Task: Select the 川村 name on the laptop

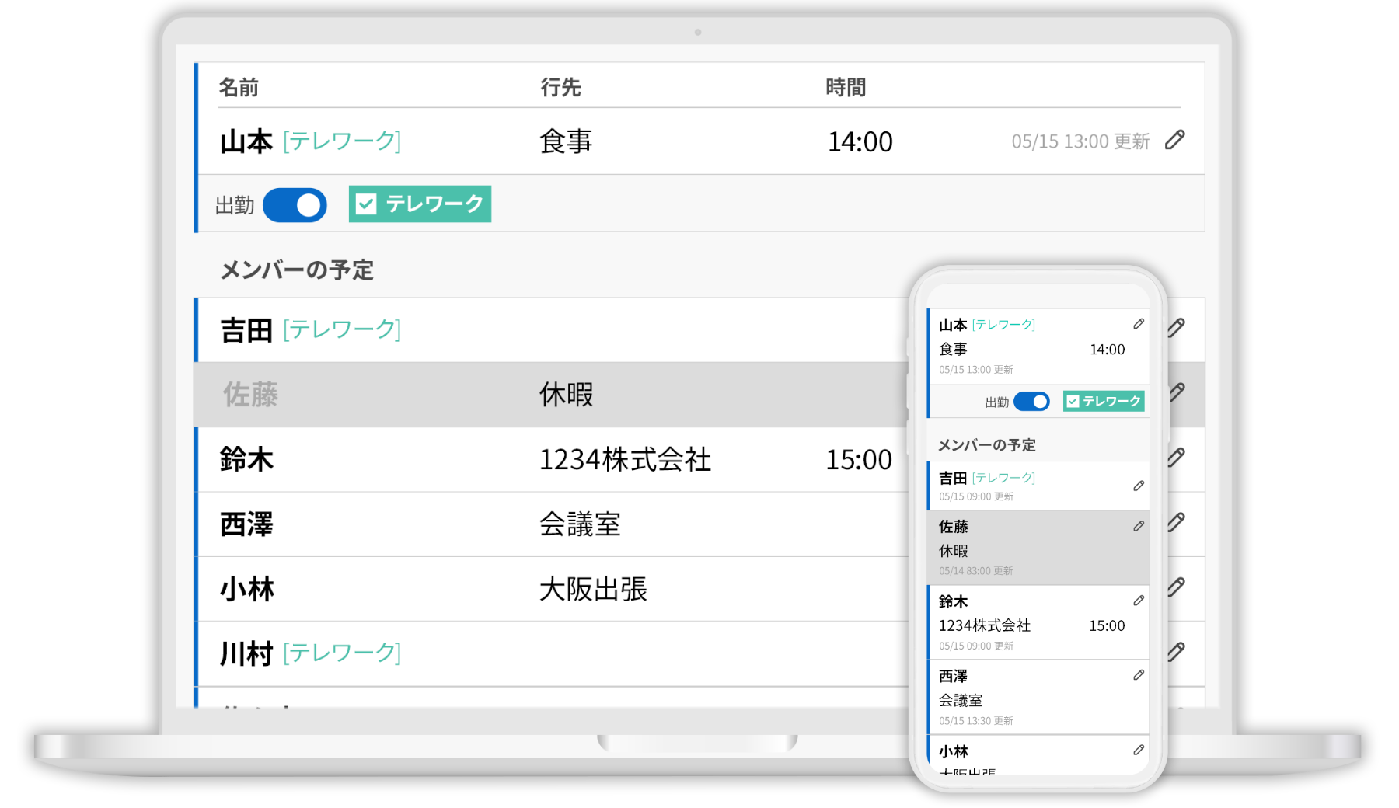Action: coord(246,653)
